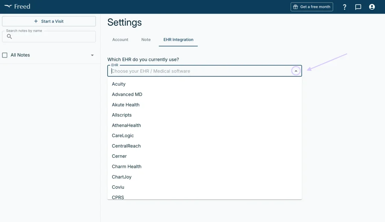Image resolution: width=385 pixels, height=222 pixels.
Task: Choose Charm Health option
Action: (205, 166)
